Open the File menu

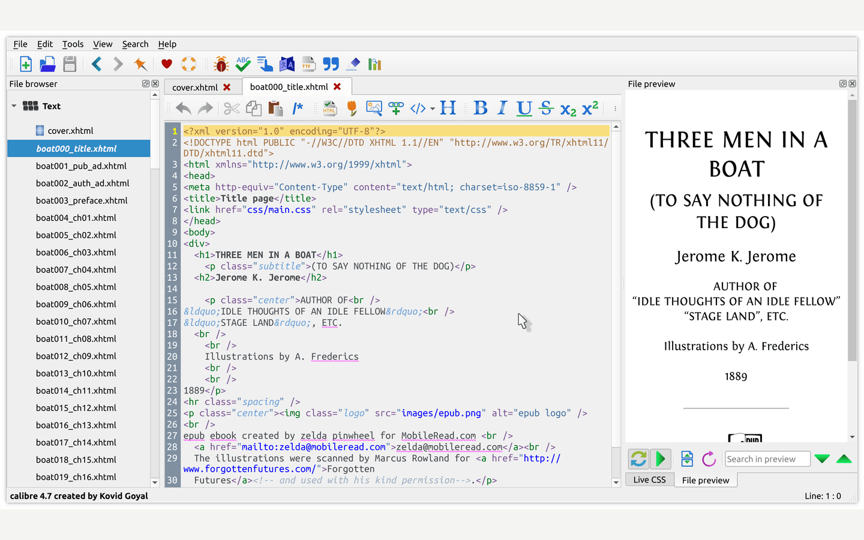click(x=20, y=44)
